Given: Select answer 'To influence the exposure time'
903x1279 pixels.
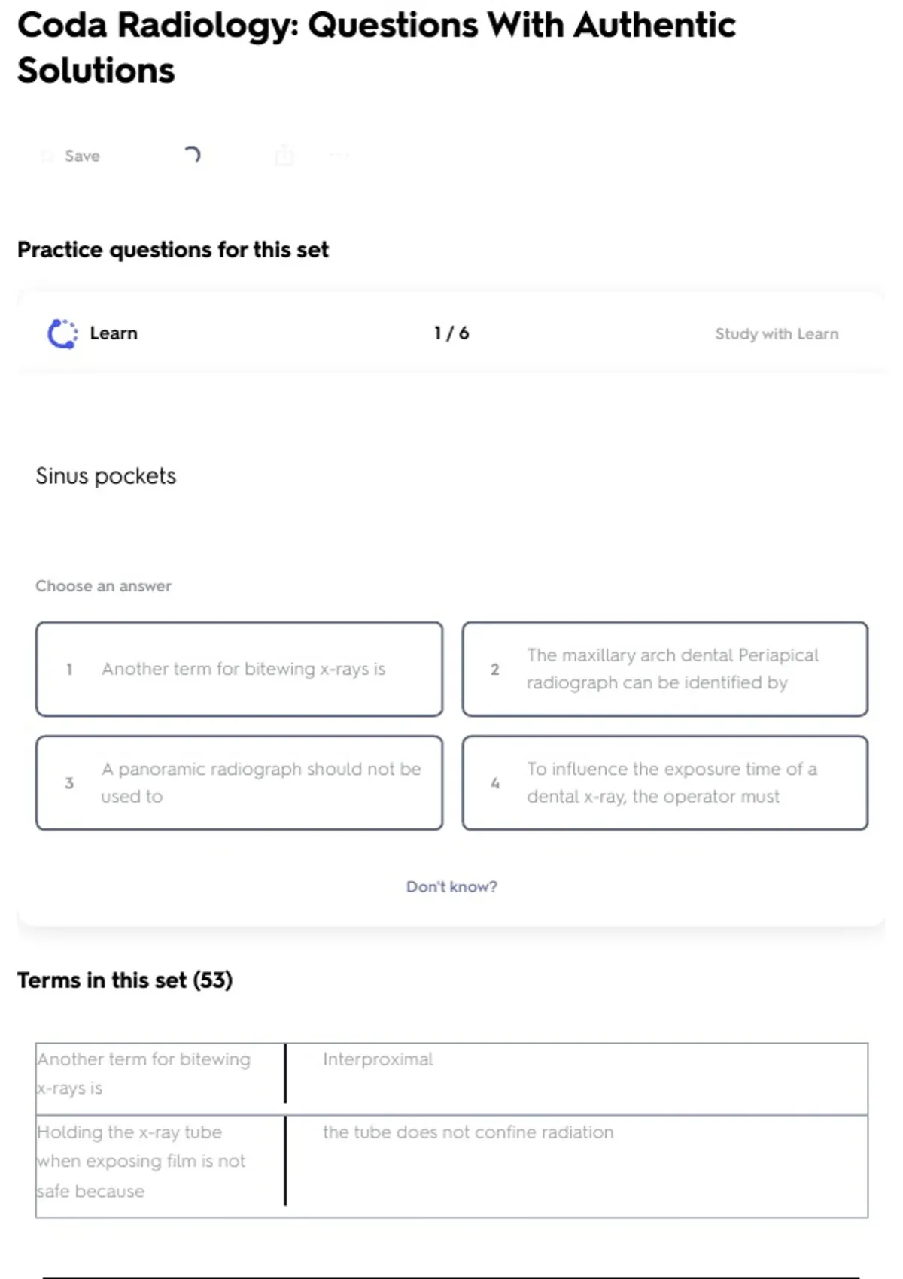Looking at the screenshot, I should (664, 782).
